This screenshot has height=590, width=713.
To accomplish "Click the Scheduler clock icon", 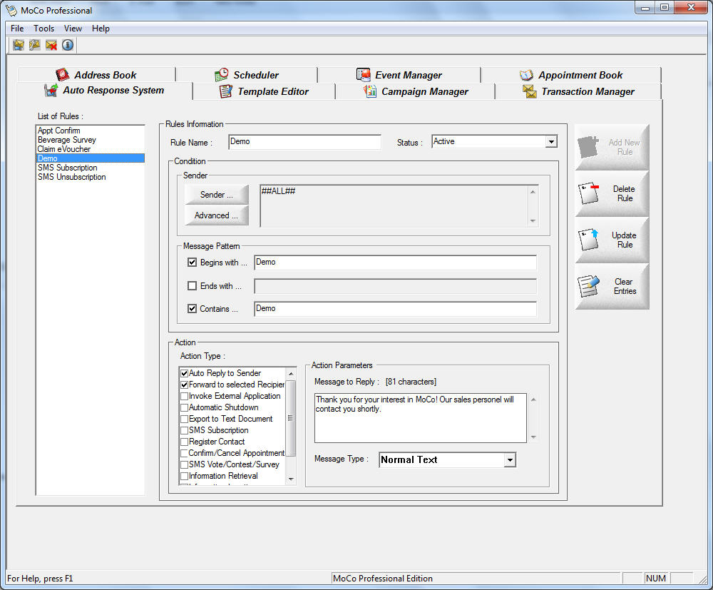I will (x=222, y=75).
